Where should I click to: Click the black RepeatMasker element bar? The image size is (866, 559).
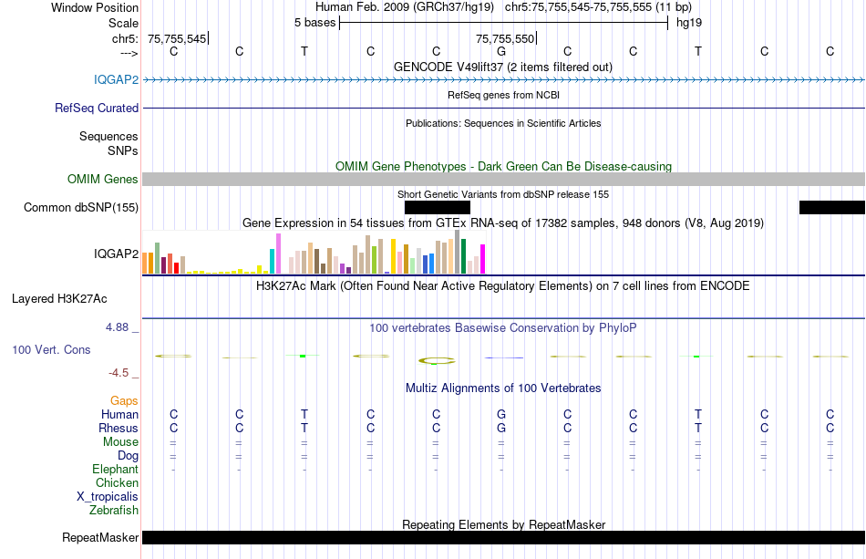[x=503, y=537]
